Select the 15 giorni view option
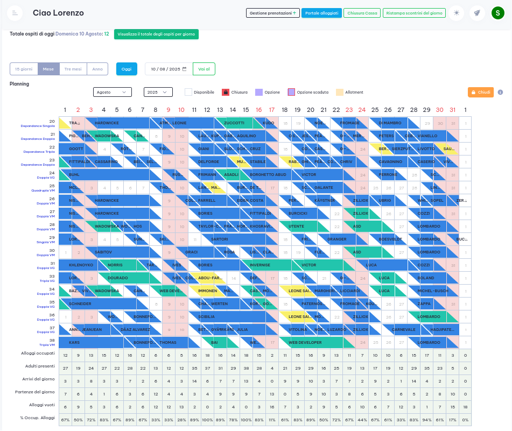This screenshot has height=431, width=512. 24,69
